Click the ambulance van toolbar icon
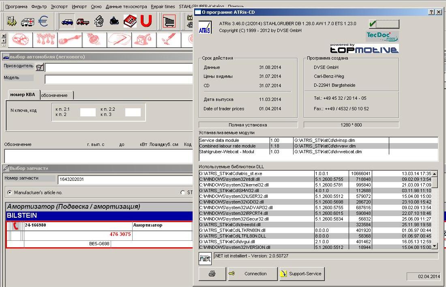The image size is (446, 287). click(x=27, y=21)
